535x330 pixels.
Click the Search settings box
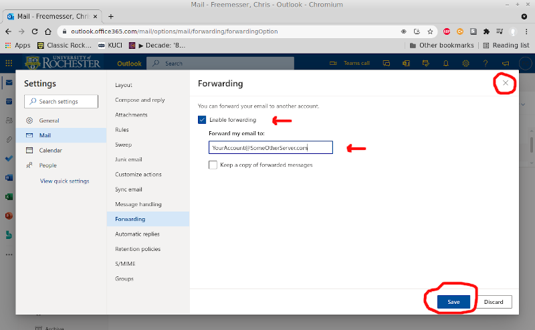[x=62, y=102]
